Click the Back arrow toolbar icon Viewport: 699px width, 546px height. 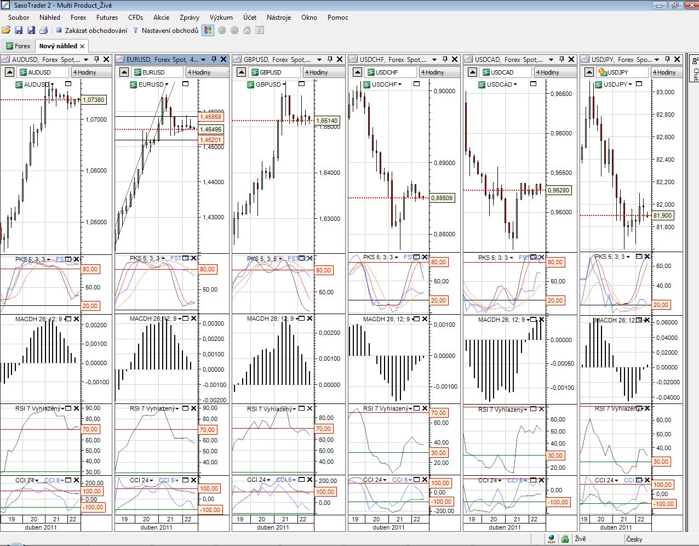pos(222,30)
